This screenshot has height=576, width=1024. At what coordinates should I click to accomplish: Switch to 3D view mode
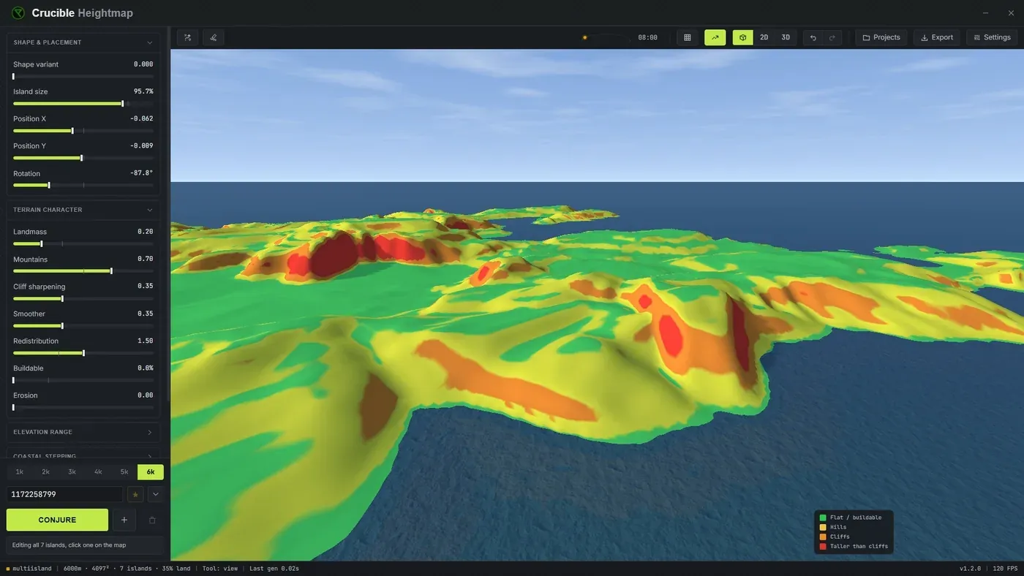click(x=786, y=37)
